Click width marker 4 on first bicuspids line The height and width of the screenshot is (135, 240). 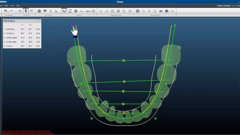pos(123,104)
